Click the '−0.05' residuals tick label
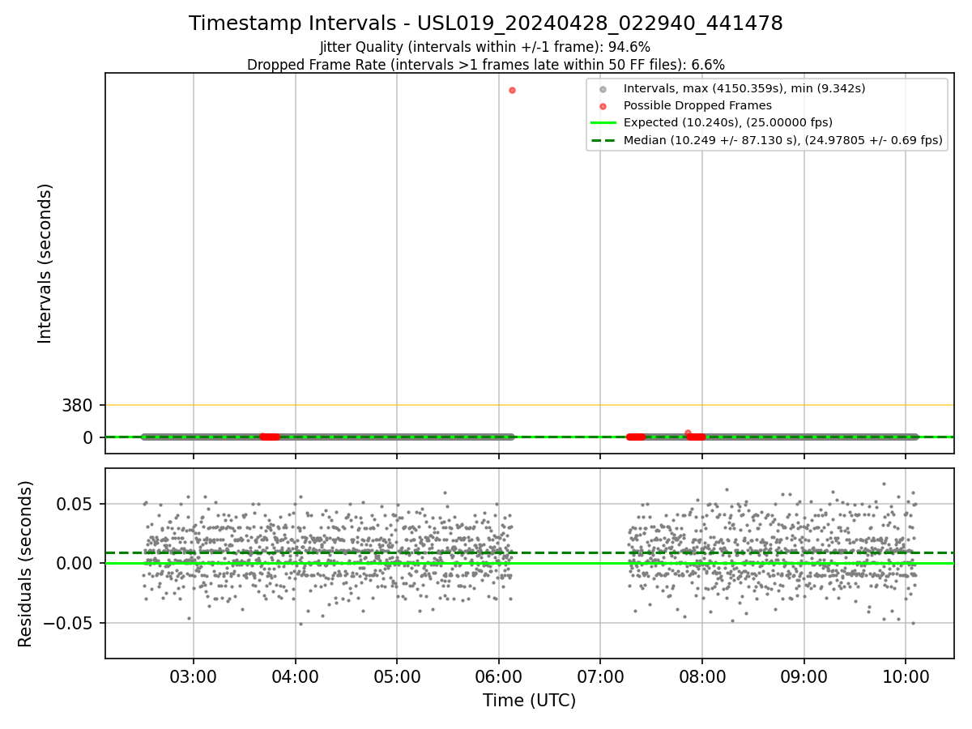The width and height of the screenshot is (972, 729). 69,623
